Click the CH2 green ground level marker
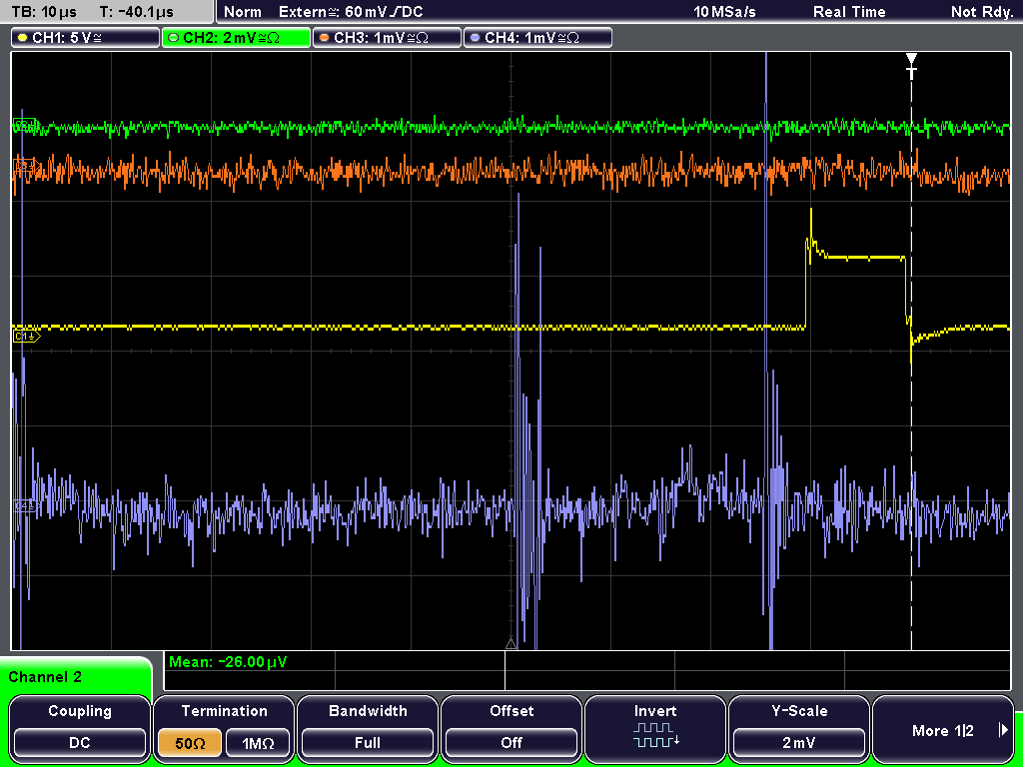 click(25, 125)
